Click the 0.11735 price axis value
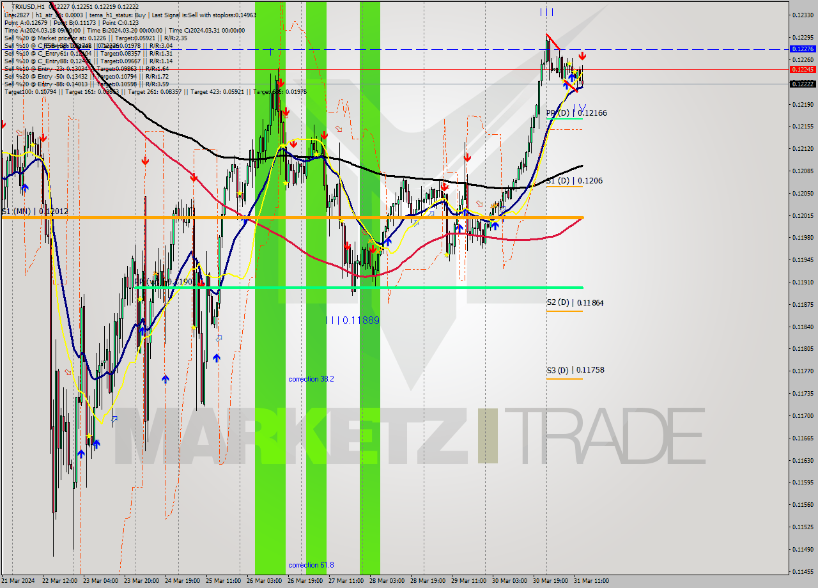818x588 pixels. pyautogui.click(x=802, y=393)
